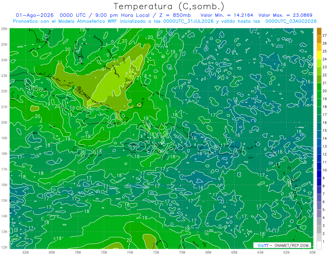Click the '78W' longitude axis label

click(x=78, y=252)
